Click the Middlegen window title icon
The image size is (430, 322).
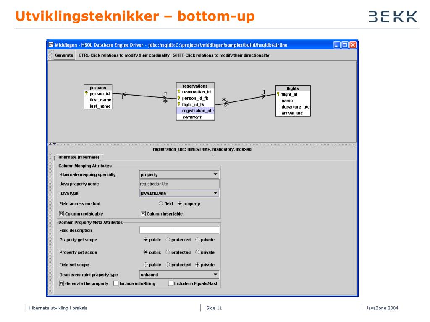pos(51,44)
